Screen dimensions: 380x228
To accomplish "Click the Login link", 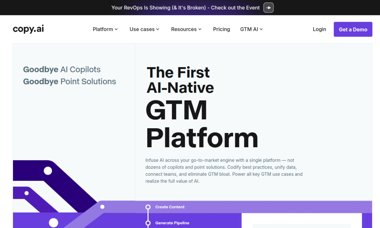I will (319, 29).
